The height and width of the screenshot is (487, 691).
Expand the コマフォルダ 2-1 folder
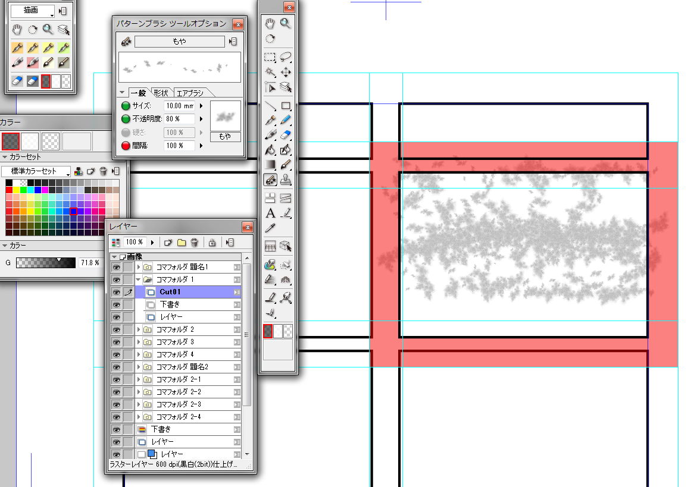pos(138,379)
